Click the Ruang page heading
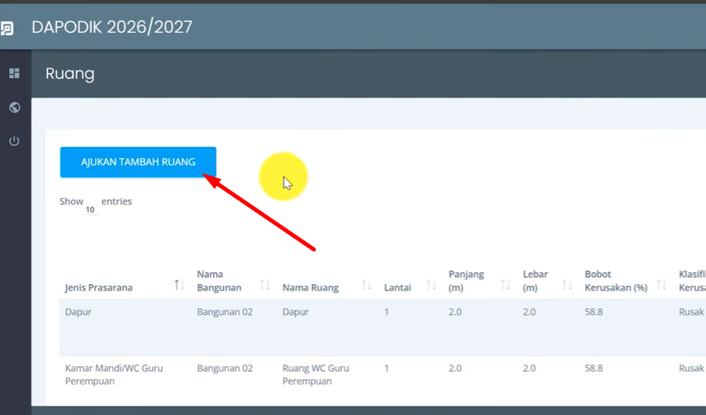This screenshot has width=706, height=415. [69, 73]
